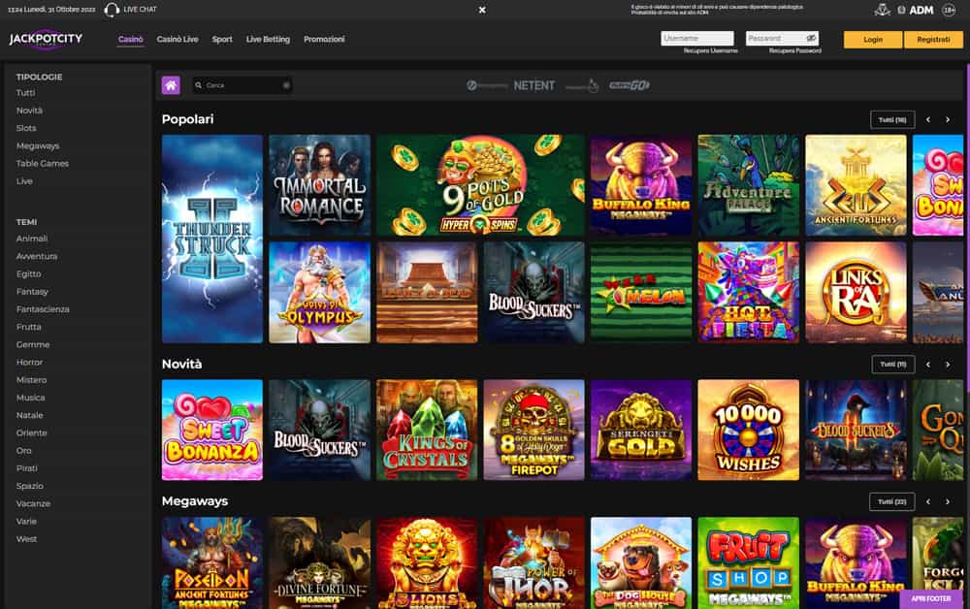Select Novità category in sidebar
The height and width of the screenshot is (609, 970).
coord(29,110)
